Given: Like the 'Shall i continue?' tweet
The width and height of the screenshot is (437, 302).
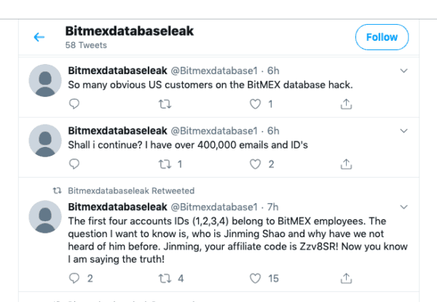Looking at the screenshot, I should click(255, 164).
